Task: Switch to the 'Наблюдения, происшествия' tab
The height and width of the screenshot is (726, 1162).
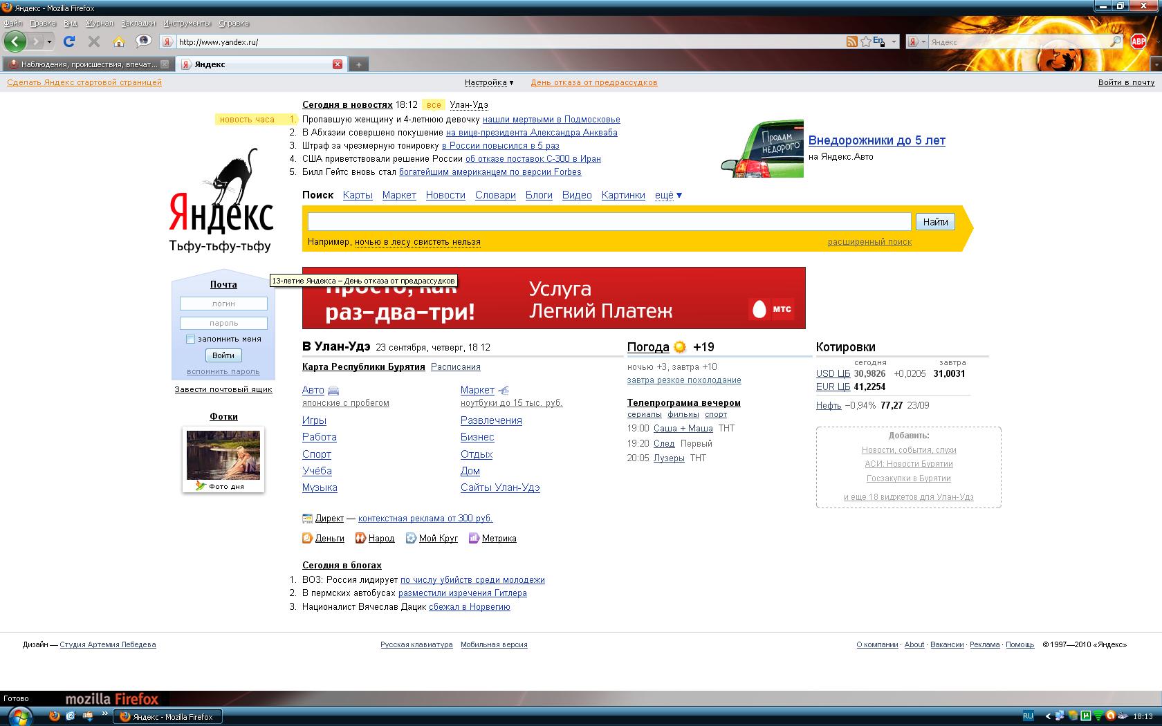Action: (x=88, y=64)
